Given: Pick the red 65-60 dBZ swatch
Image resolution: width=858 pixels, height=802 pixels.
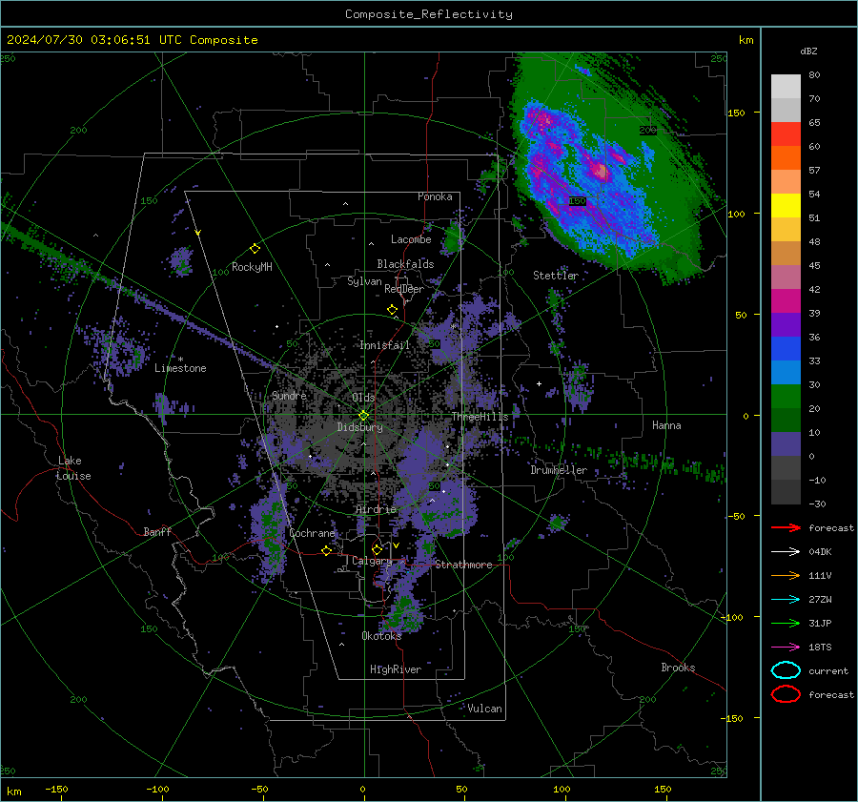Looking at the screenshot, I should pyautogui.click(x=786, y=134).
